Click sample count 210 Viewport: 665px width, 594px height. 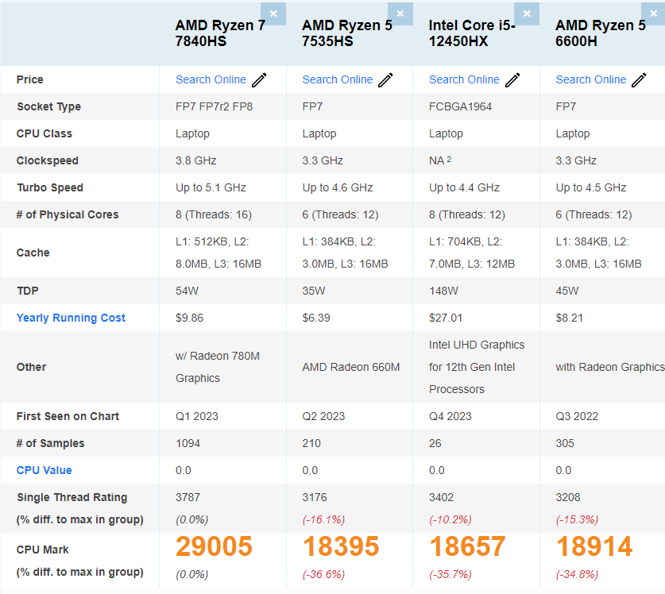(x=311, y=443)
